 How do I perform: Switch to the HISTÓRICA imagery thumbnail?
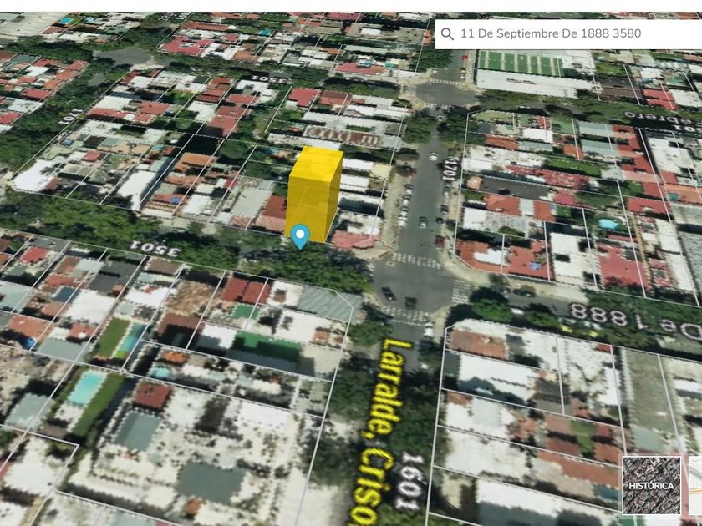(651, 485)
